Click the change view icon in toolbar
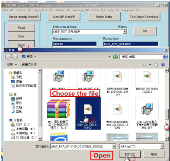This screenshot has height=161, width=170. [x=144, y=65]
